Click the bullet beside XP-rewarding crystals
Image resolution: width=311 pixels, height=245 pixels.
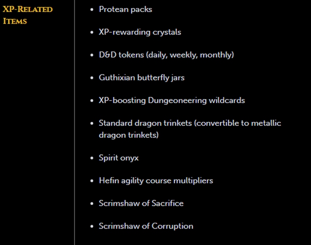92,32
